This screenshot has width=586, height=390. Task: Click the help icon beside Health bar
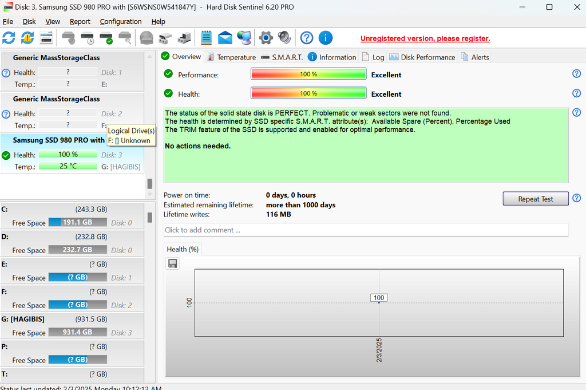(577, 93)
